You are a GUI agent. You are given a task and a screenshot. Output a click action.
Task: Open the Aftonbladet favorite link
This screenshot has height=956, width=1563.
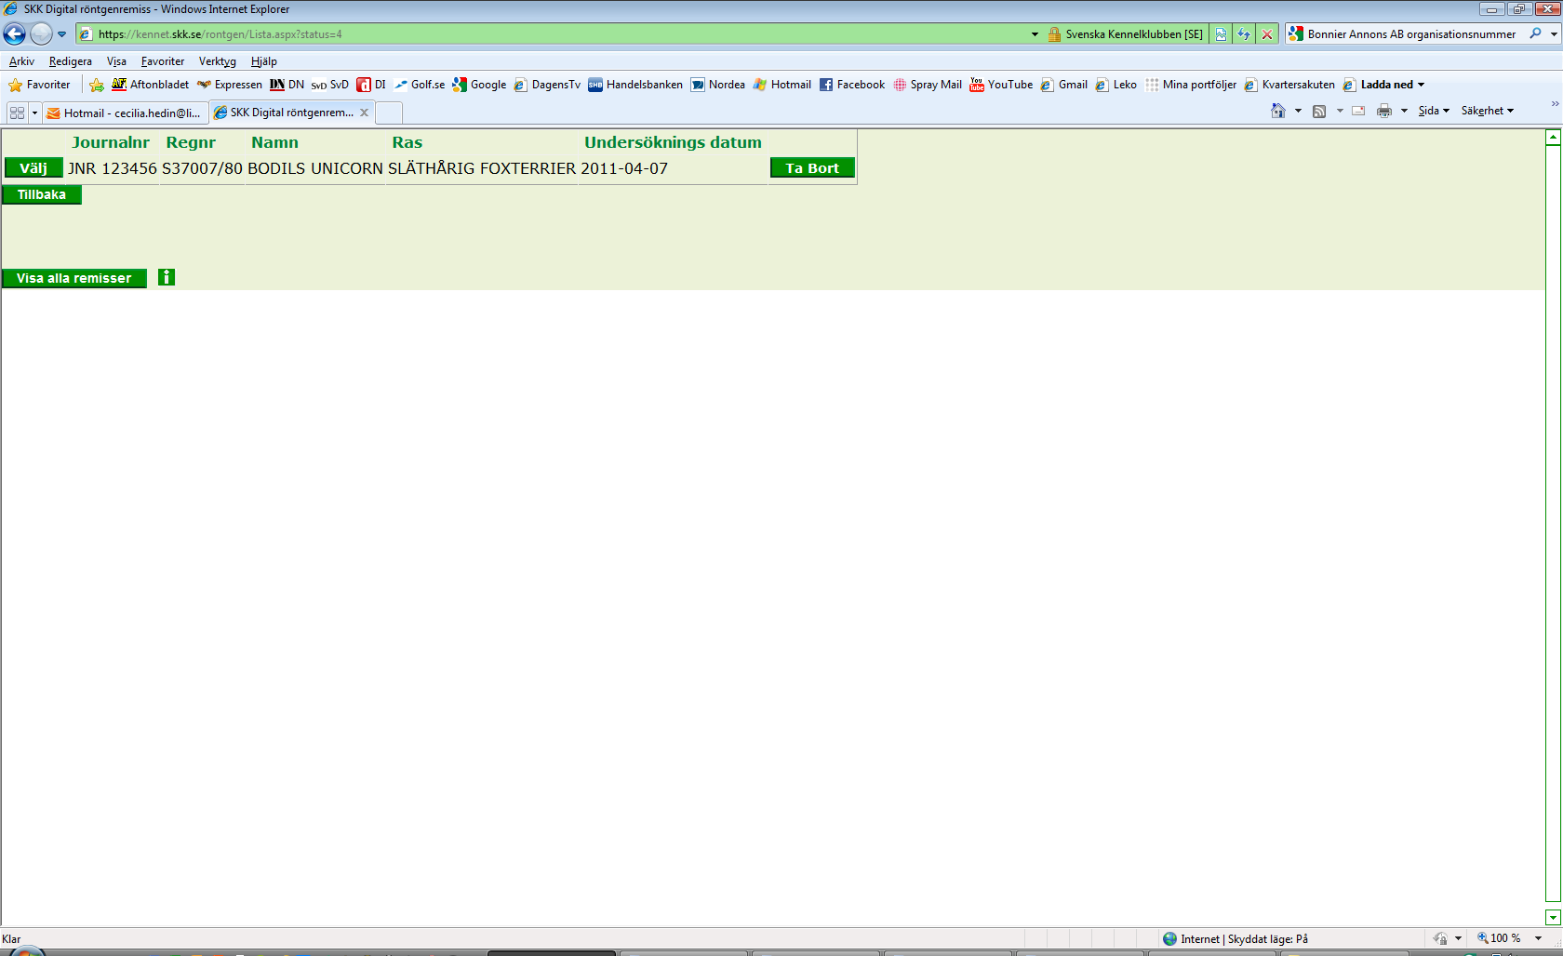150,85
